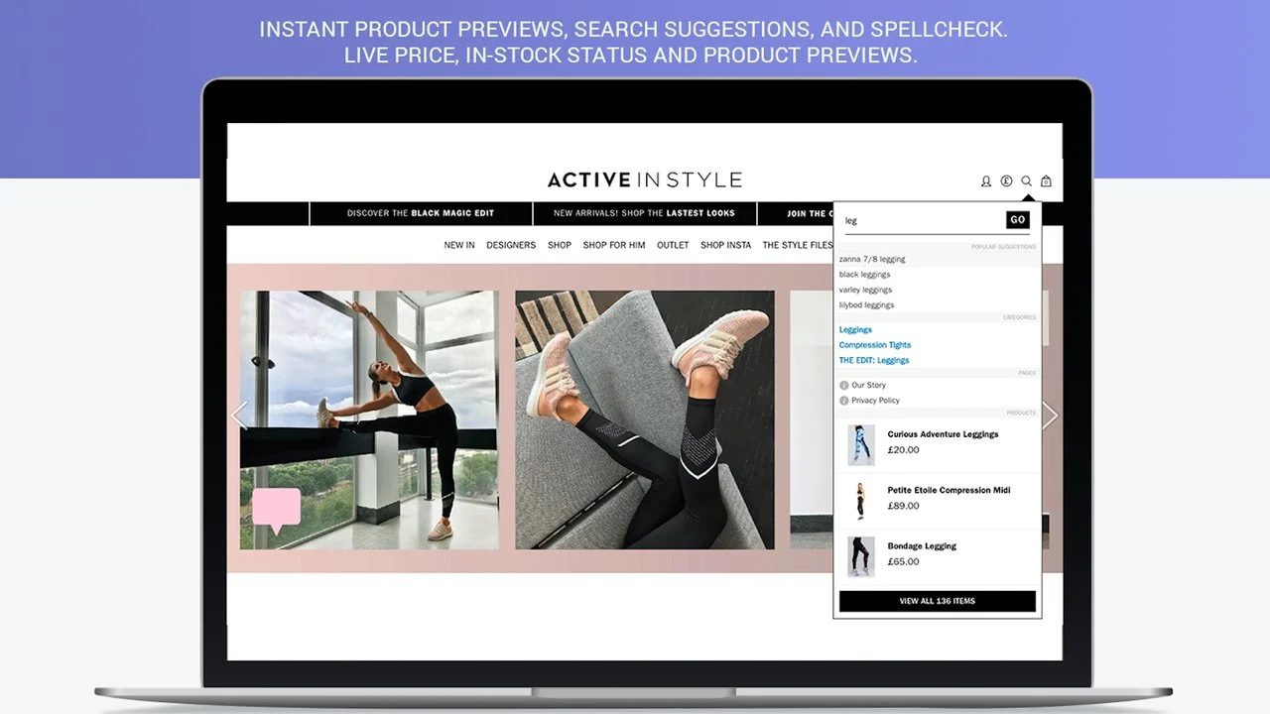Open Compression Tights category link
The height and width of the screenshot is (714, 1270).
click(x=875, y=345)
